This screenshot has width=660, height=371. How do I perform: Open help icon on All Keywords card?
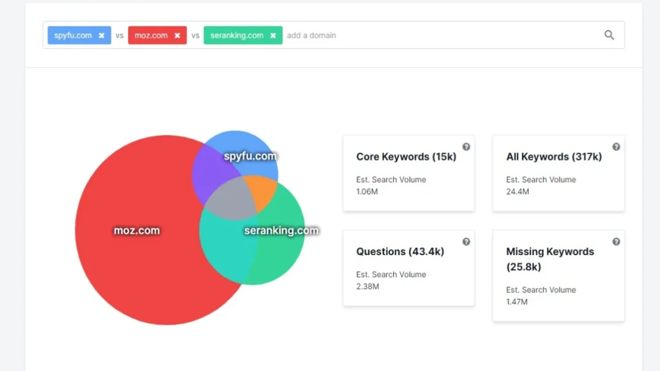tap(616, 147)
